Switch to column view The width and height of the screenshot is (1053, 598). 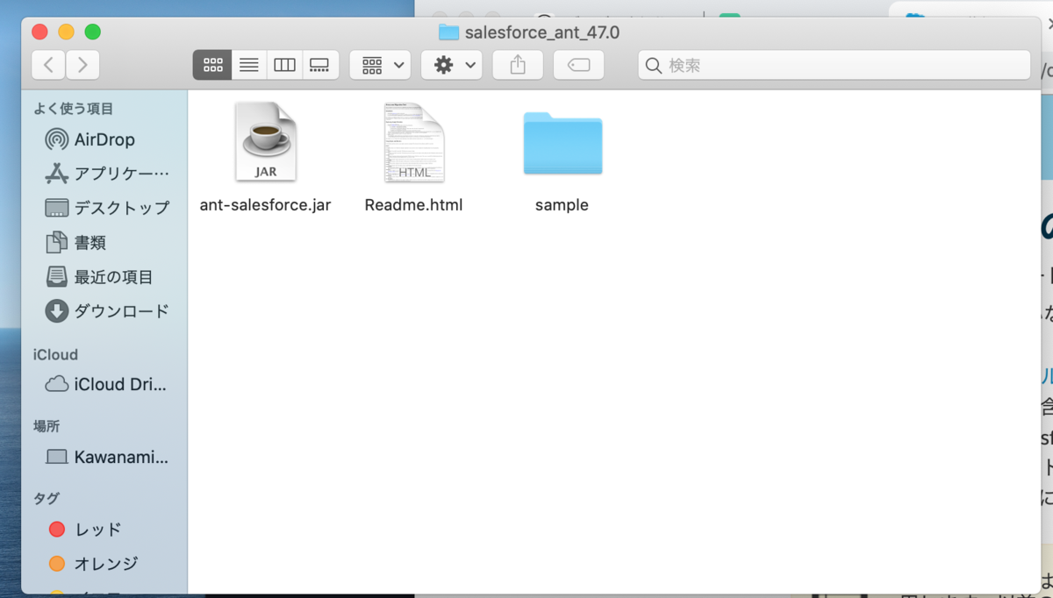[x=284, y=65]
